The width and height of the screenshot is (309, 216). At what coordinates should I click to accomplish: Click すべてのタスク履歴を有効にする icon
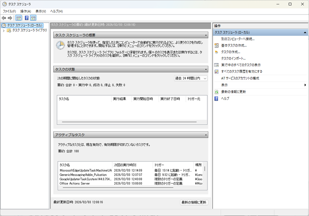click(216, 71)
